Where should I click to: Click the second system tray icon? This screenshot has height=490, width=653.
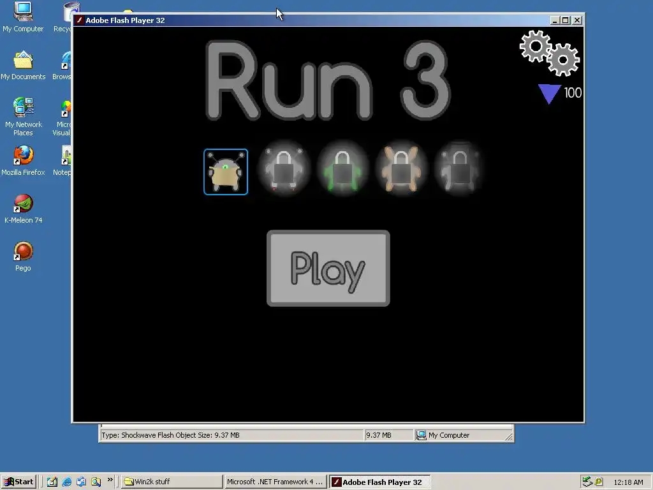[x=599, y=482]
